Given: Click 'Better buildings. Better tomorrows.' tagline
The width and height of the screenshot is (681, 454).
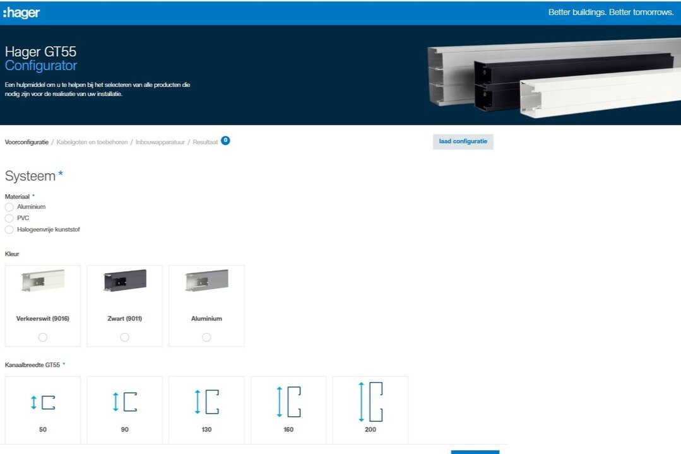Looking at the screenshot, I should (x=611, y=12).
